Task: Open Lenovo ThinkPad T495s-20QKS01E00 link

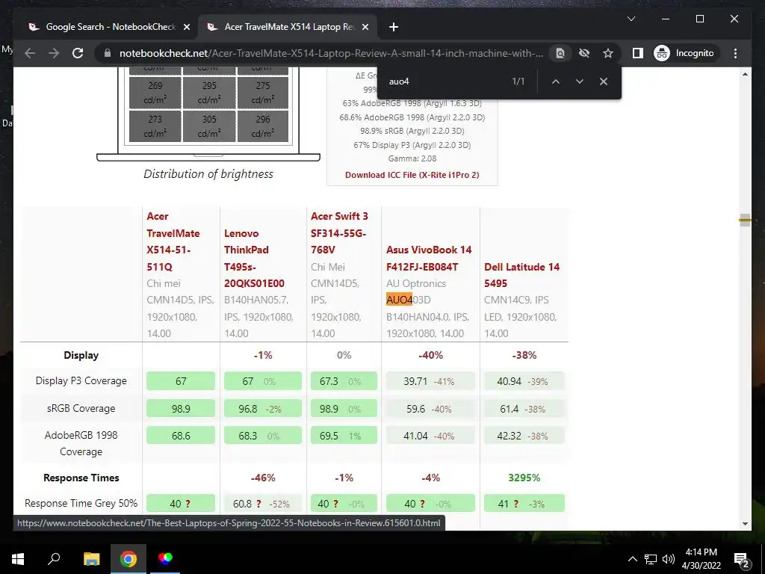Action: (254, 258)
